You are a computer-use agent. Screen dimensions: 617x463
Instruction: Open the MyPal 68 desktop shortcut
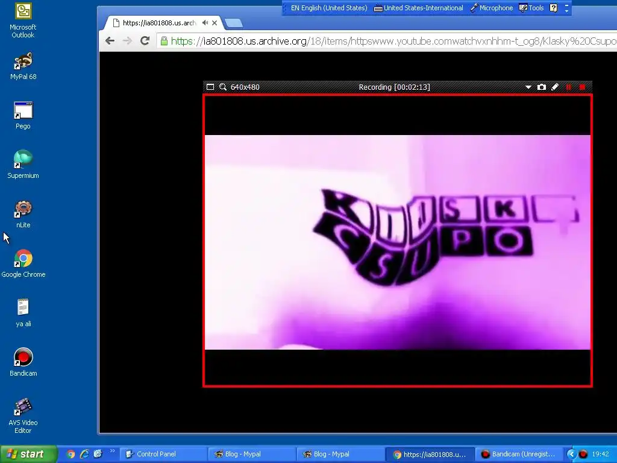pos(23,66)
